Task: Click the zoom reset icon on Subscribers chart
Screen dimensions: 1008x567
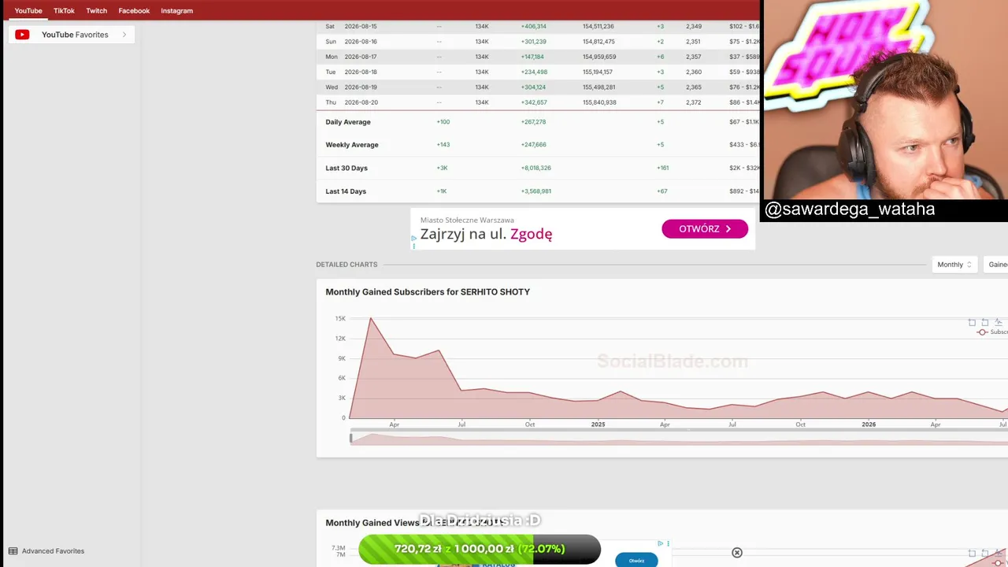Action: pos(985,322)
